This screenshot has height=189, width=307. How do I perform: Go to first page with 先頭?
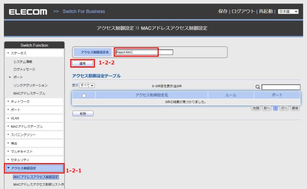[256, 108]
